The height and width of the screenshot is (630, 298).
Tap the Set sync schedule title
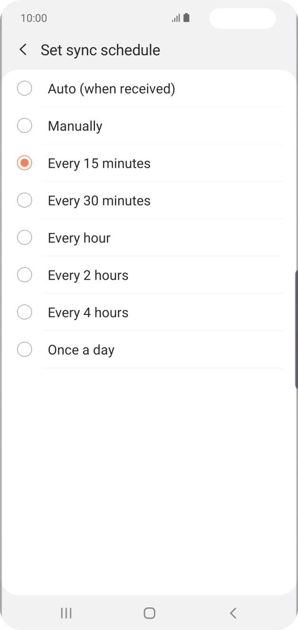click(100, 50)
